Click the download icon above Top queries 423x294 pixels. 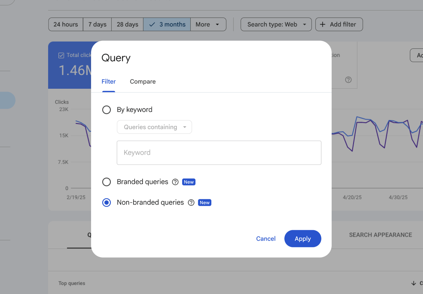tap(414, 283)
